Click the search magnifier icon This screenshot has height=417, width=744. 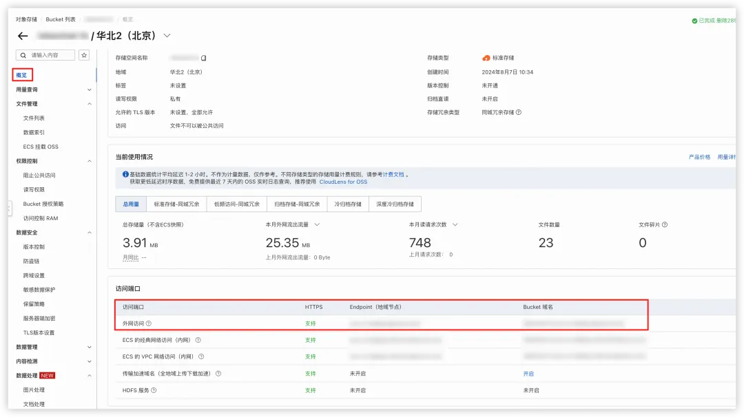[23, 56]
